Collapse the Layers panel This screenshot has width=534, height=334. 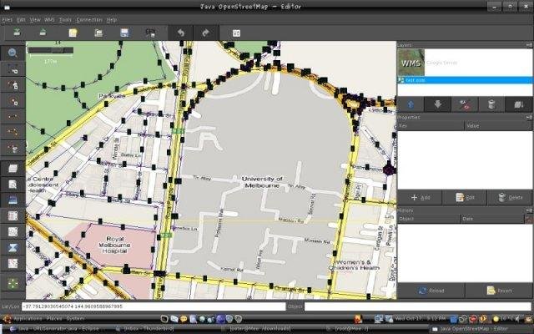tap(529, 44)
